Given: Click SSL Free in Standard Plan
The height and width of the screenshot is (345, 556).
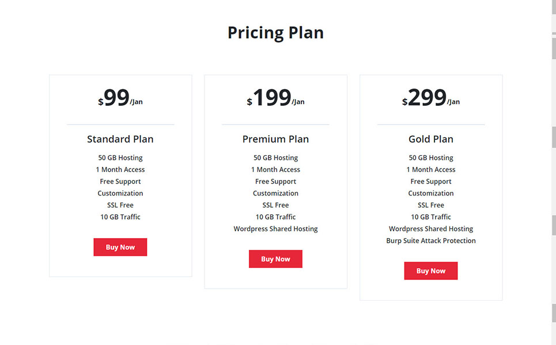Looking at the screenshot, I should tap(120, 205).
